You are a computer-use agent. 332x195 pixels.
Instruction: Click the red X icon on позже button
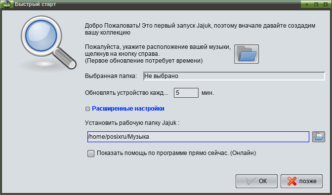(x=292, y=181)
